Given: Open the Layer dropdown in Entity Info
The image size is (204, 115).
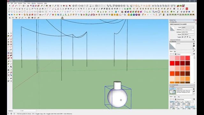Looking at the screenshot, I should [188, 27].
